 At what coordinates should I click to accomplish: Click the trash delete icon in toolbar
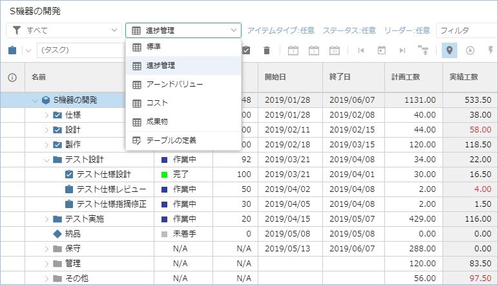tap(267, 50)
